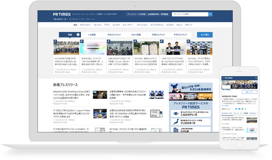Click the magnifier search button on desktop header

210,14
